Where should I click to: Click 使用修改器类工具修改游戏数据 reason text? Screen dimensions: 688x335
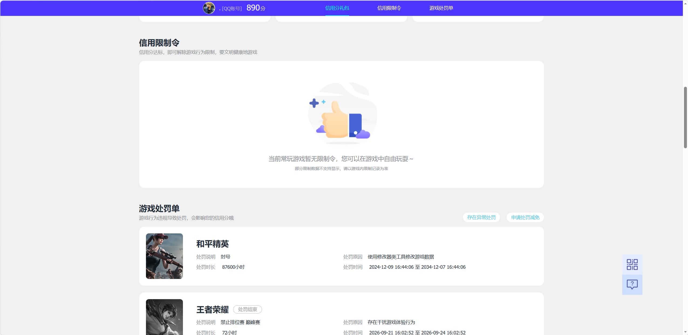pyautogui.click(x=401, y=257)
